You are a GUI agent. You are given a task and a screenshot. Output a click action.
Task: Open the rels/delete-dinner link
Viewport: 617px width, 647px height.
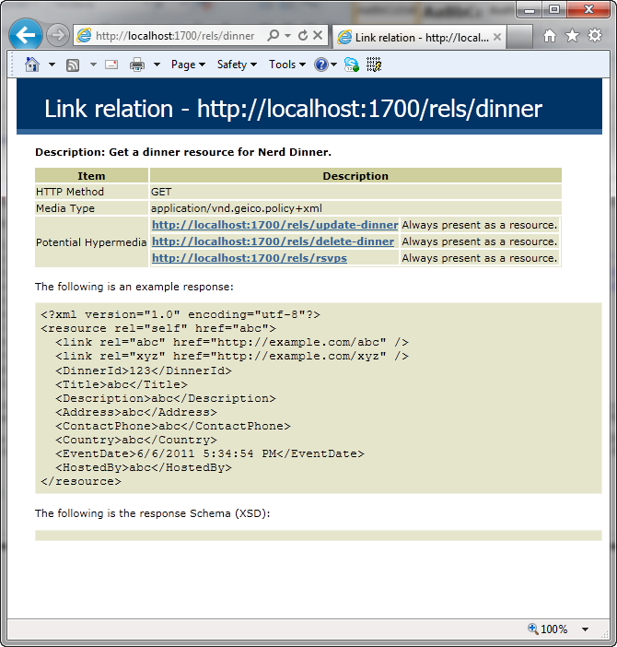tap(273, 241)
